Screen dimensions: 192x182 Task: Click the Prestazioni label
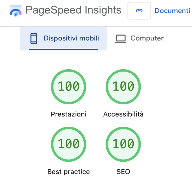coord(68,114)
